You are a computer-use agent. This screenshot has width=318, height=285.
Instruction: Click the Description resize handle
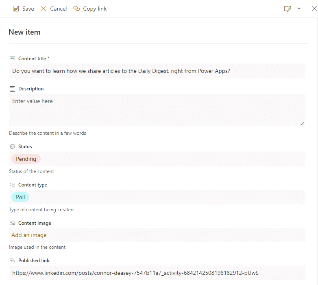click(303, 123)
